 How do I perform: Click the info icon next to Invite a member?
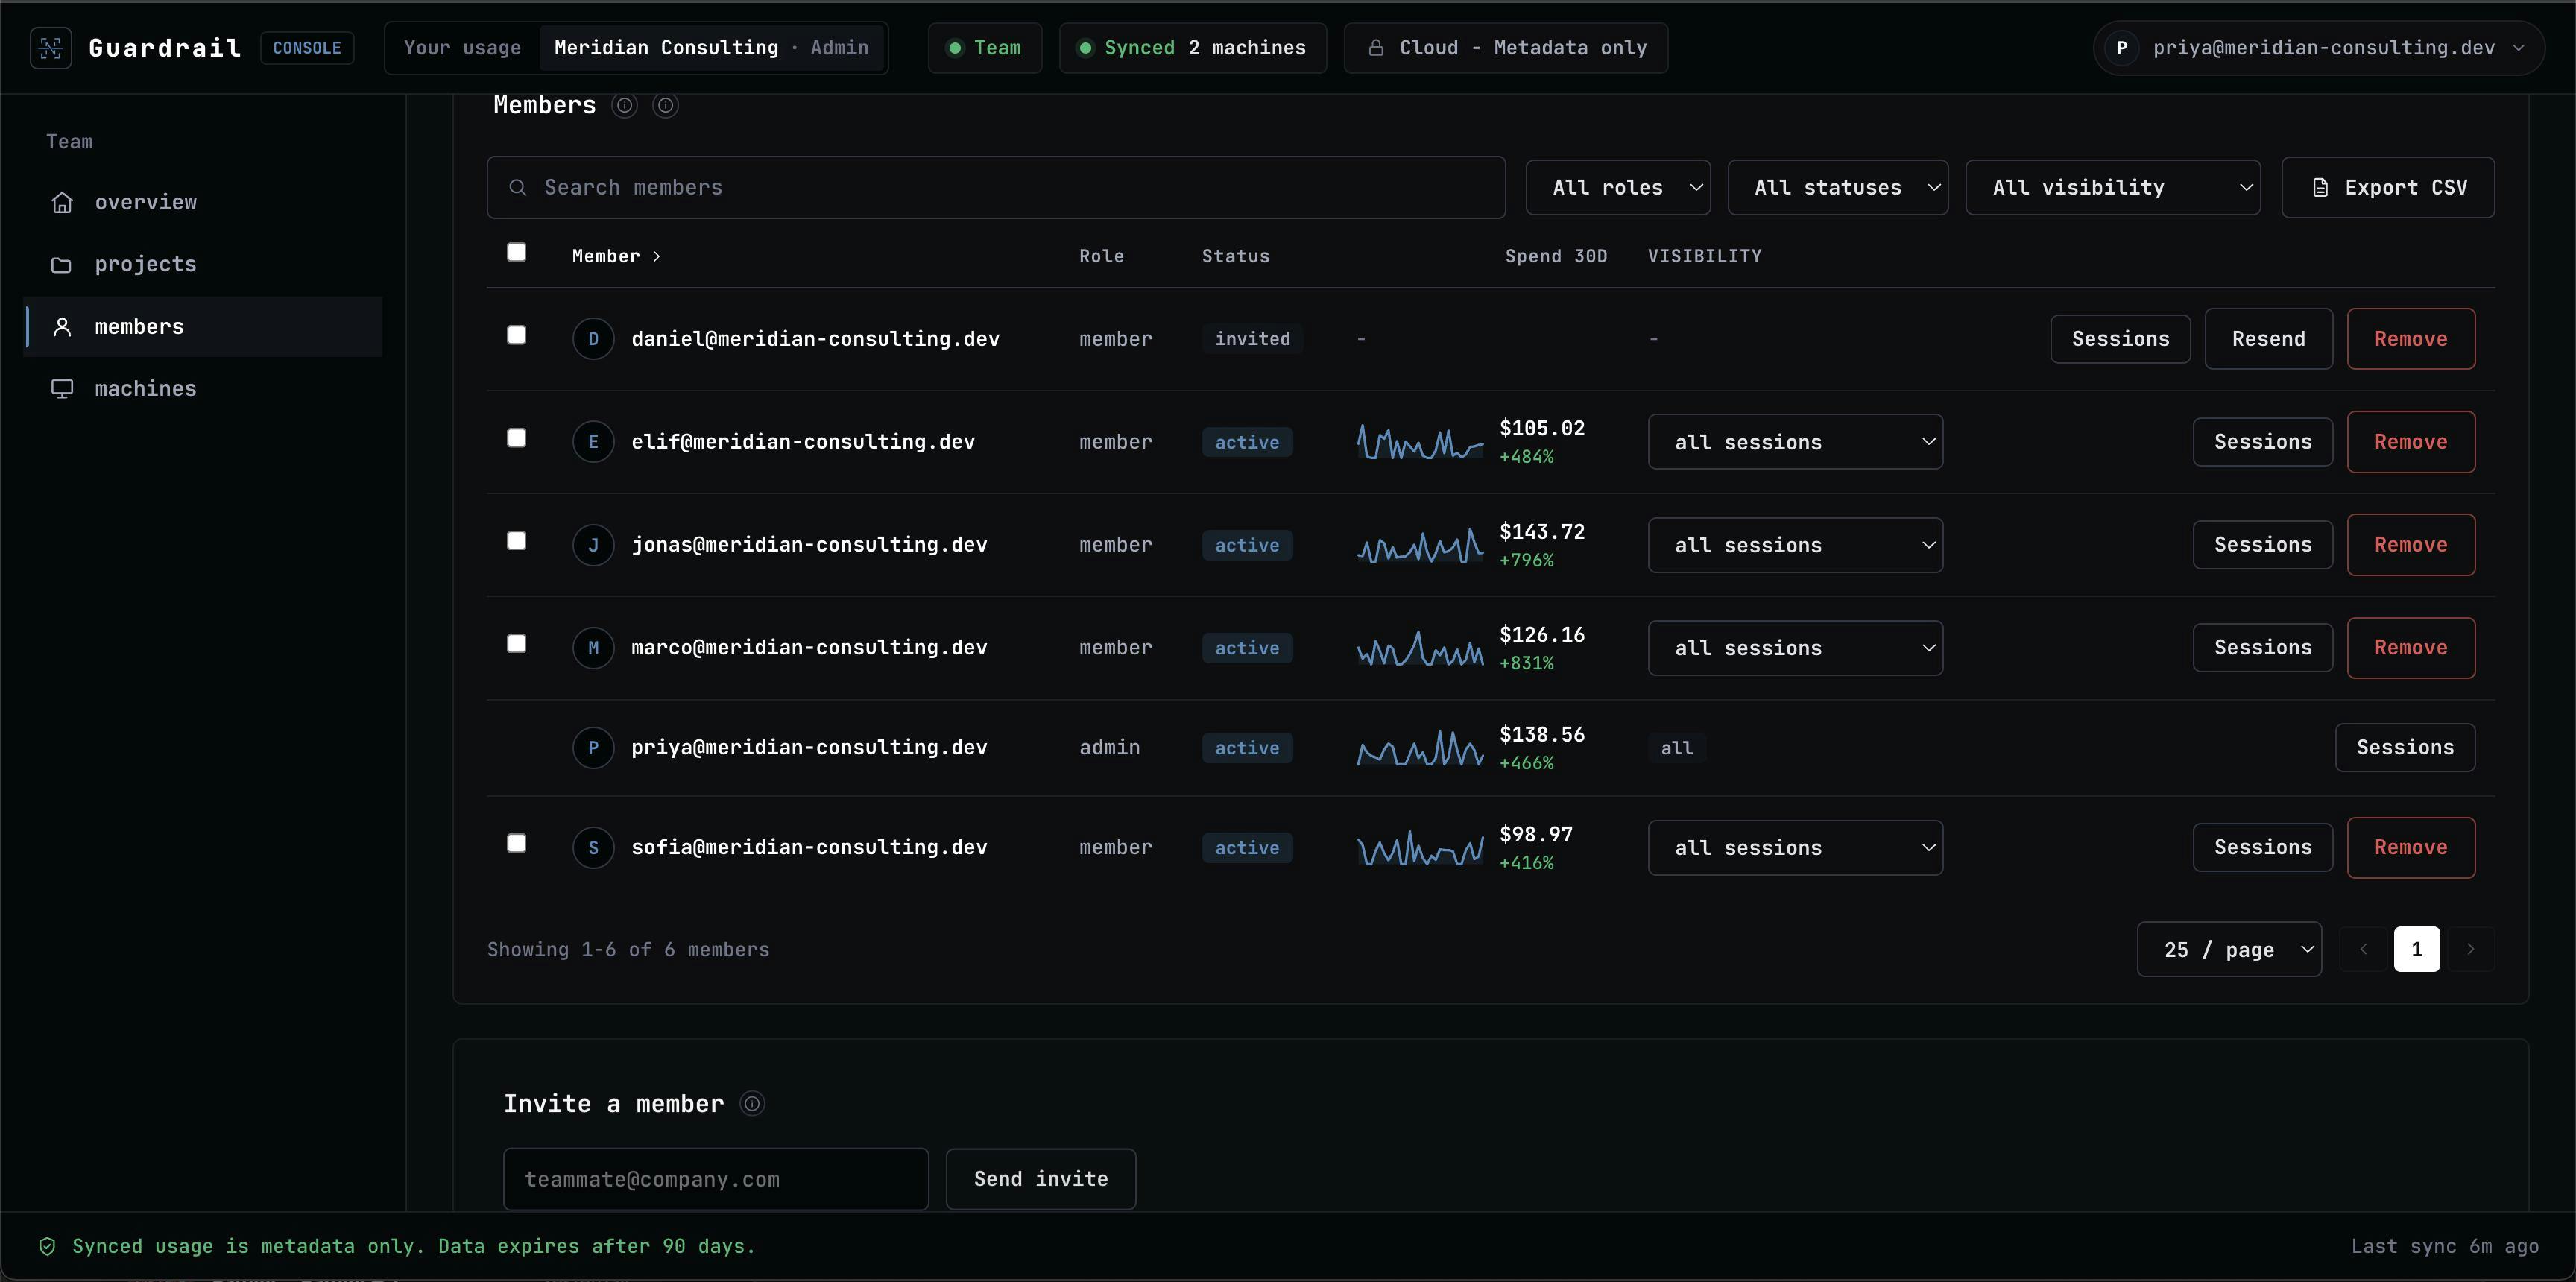point(752,1103)
